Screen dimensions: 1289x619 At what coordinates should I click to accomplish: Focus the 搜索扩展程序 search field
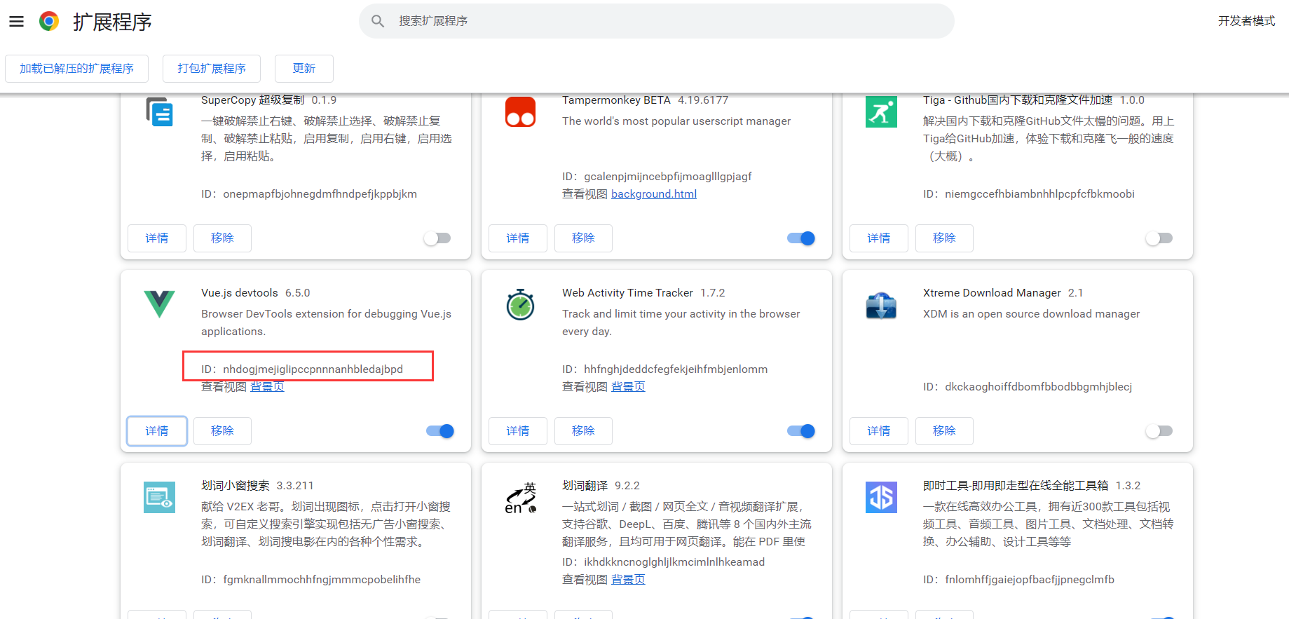pos(657,21)
